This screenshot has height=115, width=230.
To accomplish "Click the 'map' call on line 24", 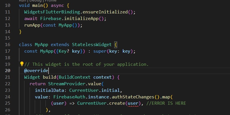I will pyautogui.click(x=166, y=97).
